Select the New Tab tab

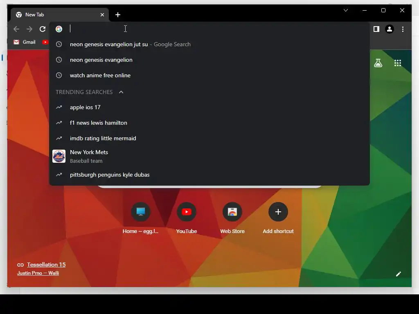pos(60,15)
